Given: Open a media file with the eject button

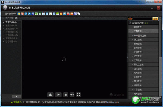Looking at the screenshot, I should tap(51, 95).
